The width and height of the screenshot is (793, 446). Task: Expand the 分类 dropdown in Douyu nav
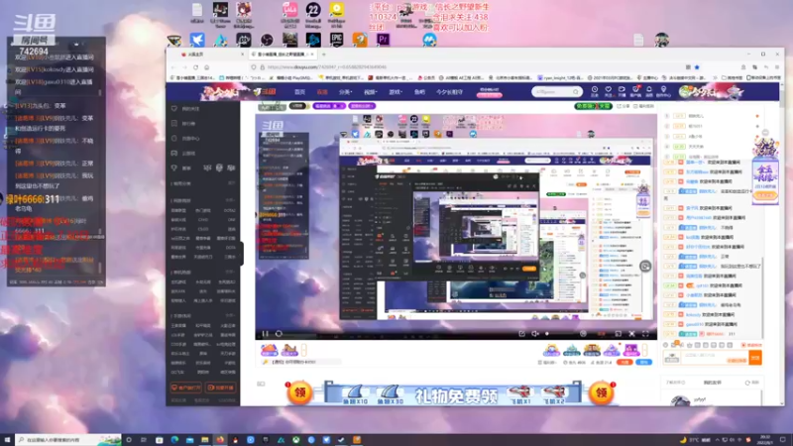point(345,92)
